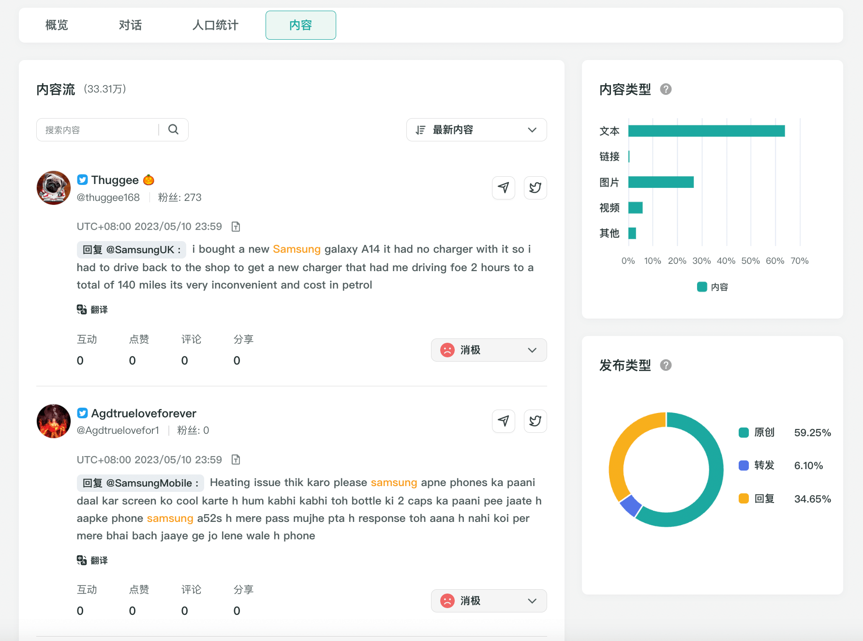Open the 最新内容 sort dropdown
The image size is (863, 641).
476,130
